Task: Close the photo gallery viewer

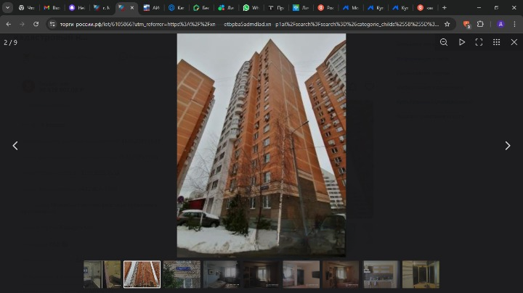Action: coord(514,42)
